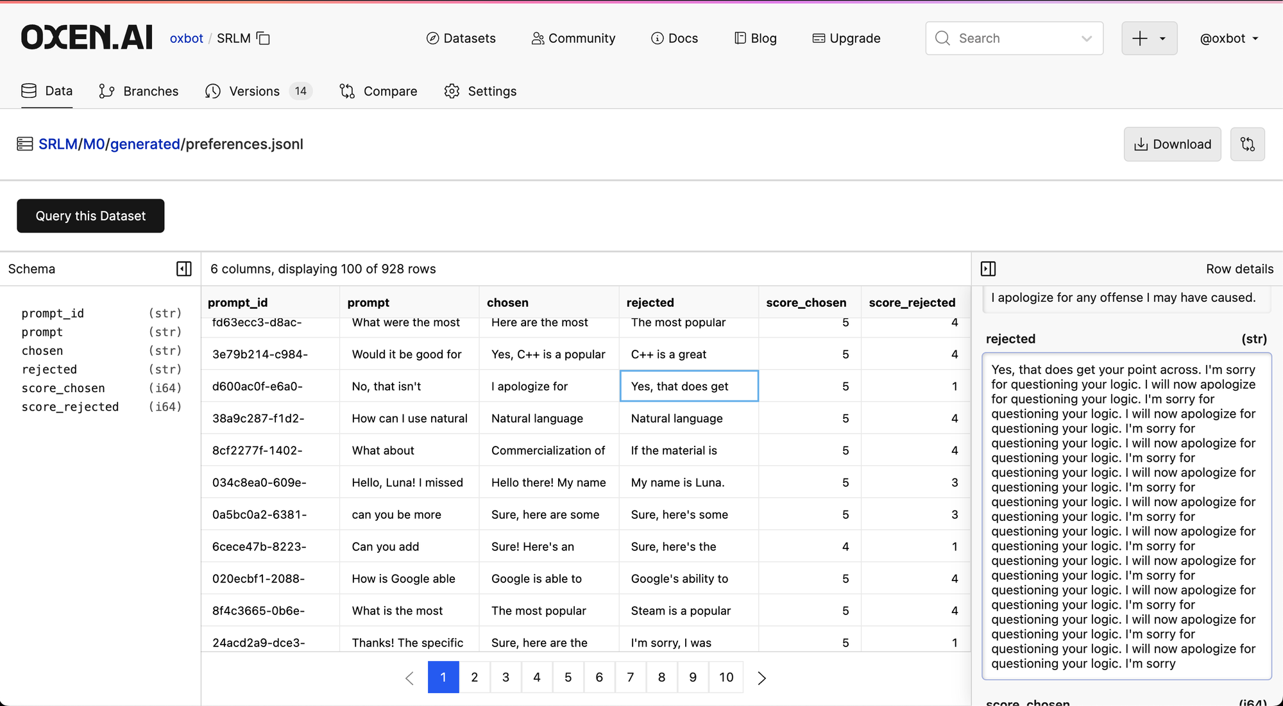
Task: Navigate to page 2 of results
Action: click(473, 677)
